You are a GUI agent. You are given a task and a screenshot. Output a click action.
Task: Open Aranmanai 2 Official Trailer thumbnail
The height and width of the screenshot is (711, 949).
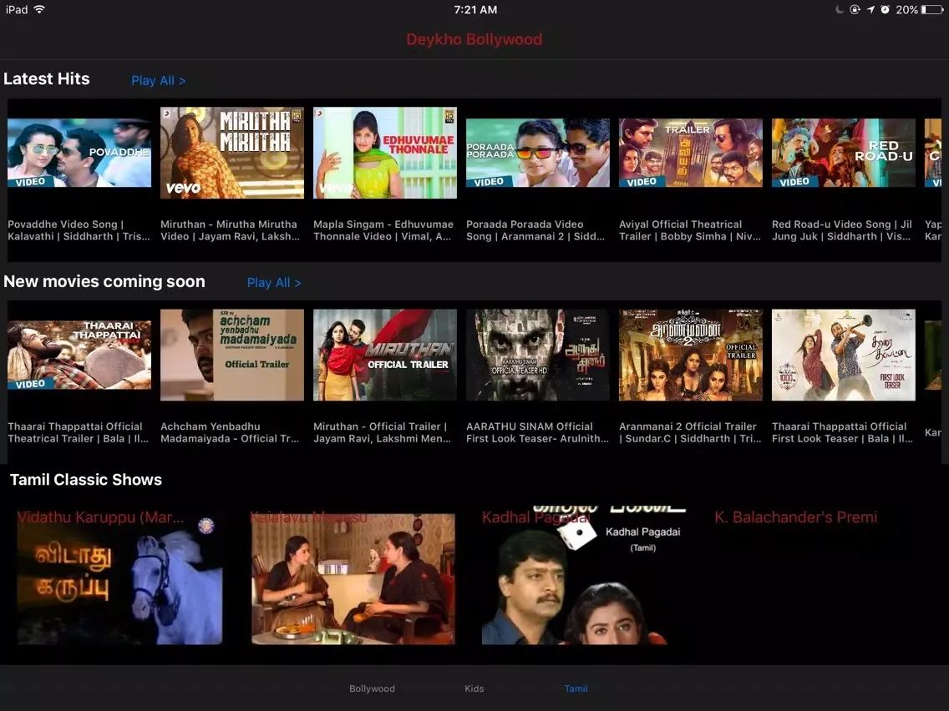[x=691, y=355]
